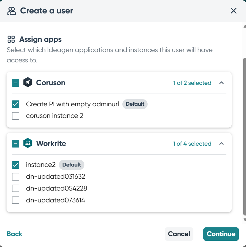Click the Create a user people icon
Viewport: 246px width, 247px height.
12,11
